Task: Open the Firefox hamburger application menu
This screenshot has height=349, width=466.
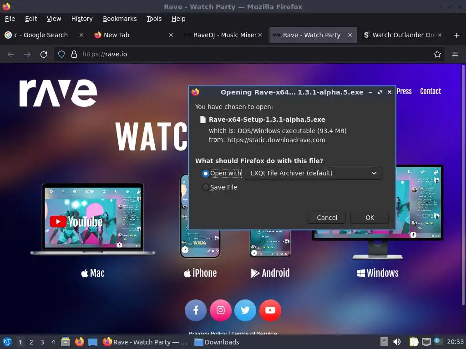Action: point(455,54)
